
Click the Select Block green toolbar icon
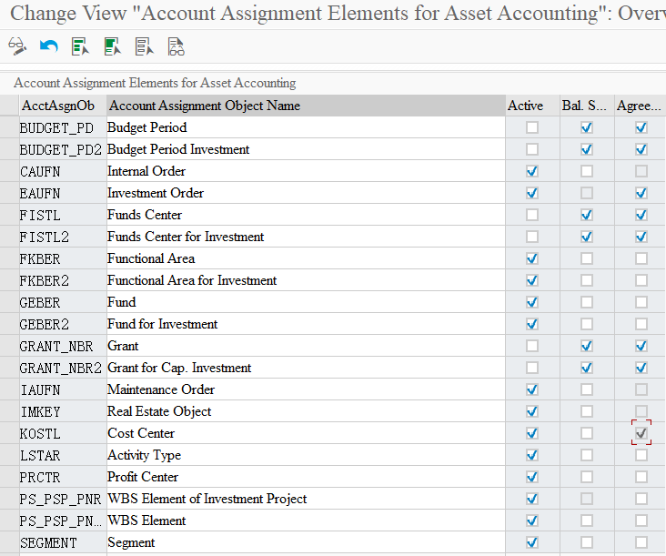click(x=112, y=46)
